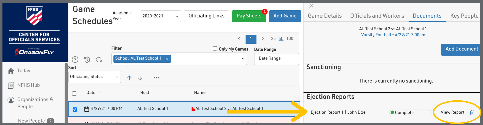Sort descending with the down arrow
The height and width of the screenshot is (125, 483).
[x=140, y=78]
